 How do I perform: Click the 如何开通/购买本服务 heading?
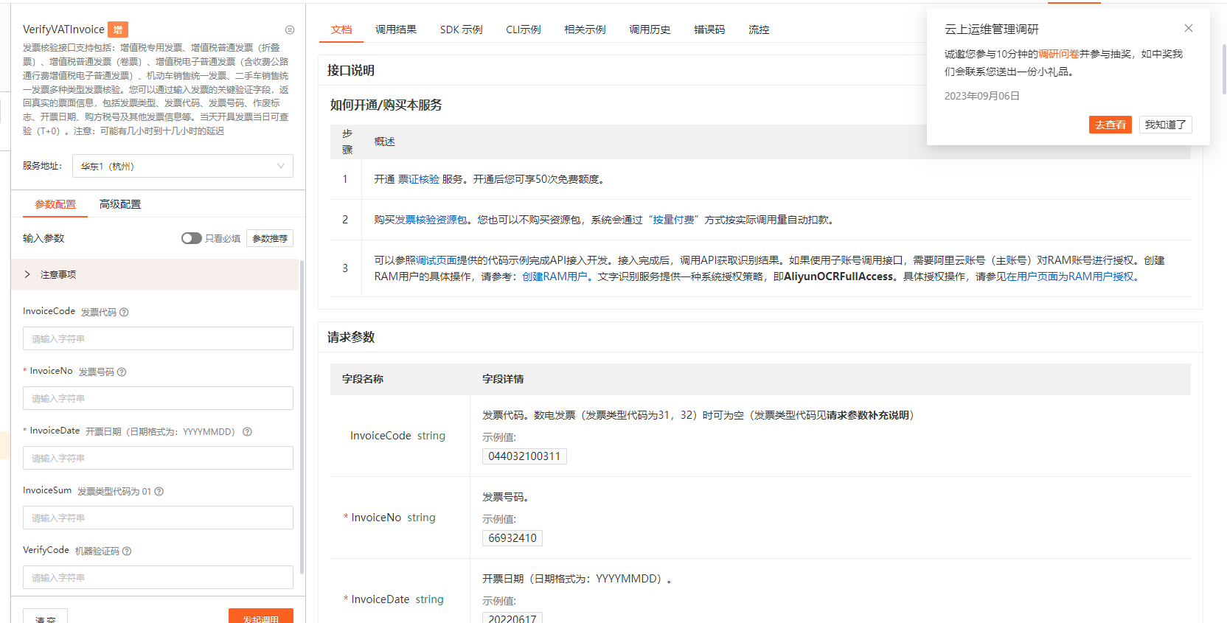[x=386, y=105]
